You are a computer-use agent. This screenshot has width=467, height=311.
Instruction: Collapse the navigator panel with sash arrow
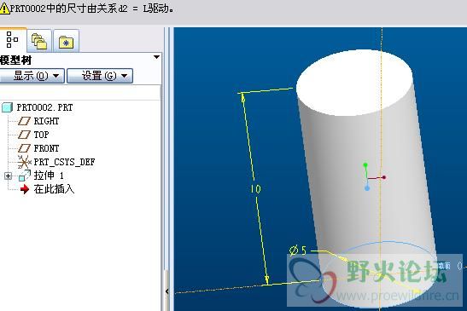(166, 291)
